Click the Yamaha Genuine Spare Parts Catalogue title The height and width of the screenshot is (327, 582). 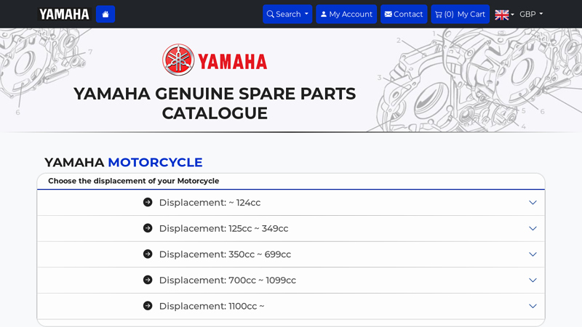coord(215,103)
